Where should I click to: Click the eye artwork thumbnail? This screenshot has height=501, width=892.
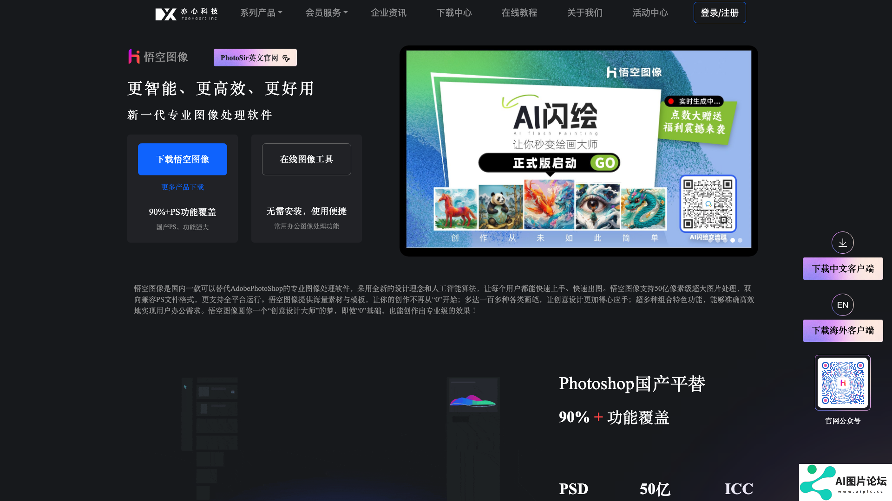[597, 206]
